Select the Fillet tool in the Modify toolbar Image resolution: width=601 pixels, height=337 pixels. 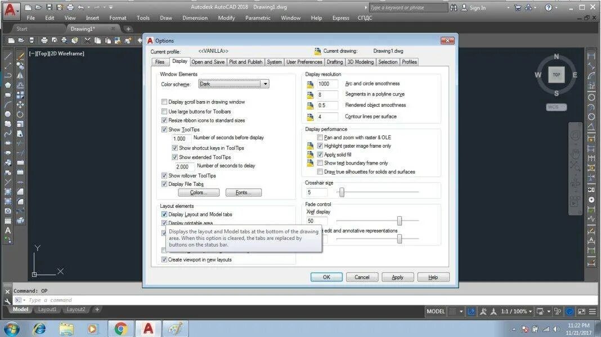[20, 201]
